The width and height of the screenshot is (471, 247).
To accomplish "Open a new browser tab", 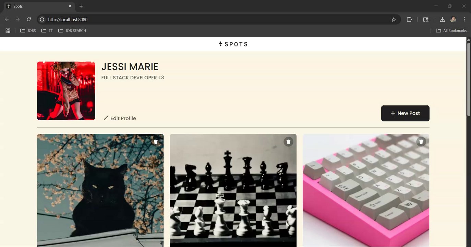I will [x=81, y=6].
